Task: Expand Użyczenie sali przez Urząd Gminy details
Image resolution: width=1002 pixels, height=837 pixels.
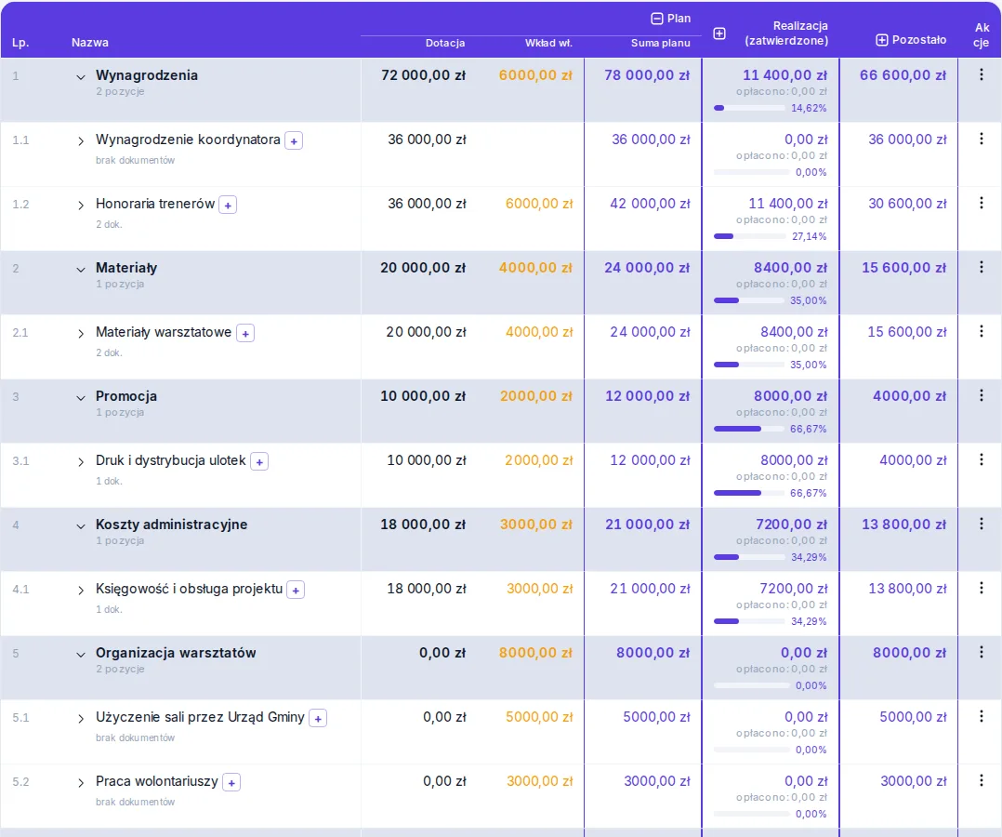Action: tap(81, 719)
